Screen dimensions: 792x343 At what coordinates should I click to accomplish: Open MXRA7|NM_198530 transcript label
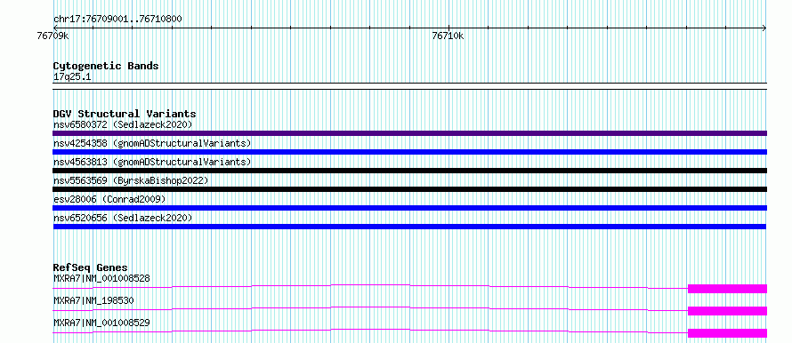pos(93,300)
